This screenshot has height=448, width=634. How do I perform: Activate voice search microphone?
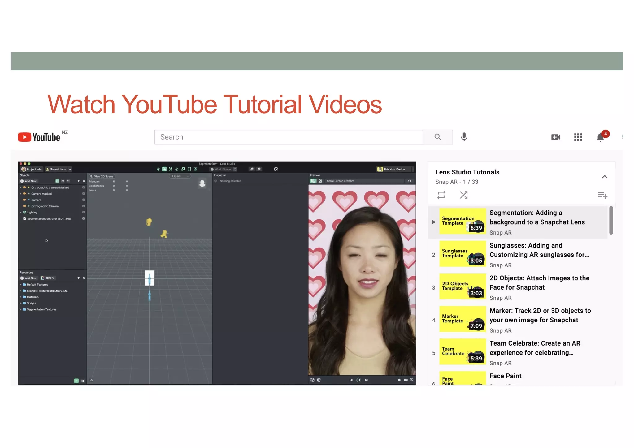coord(464,137)
